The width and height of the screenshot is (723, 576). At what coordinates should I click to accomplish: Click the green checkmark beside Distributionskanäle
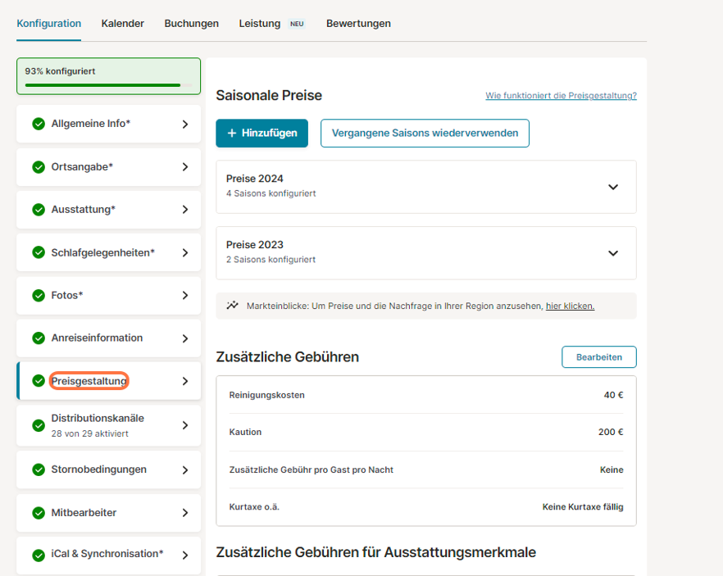click(x=39, y=425)
